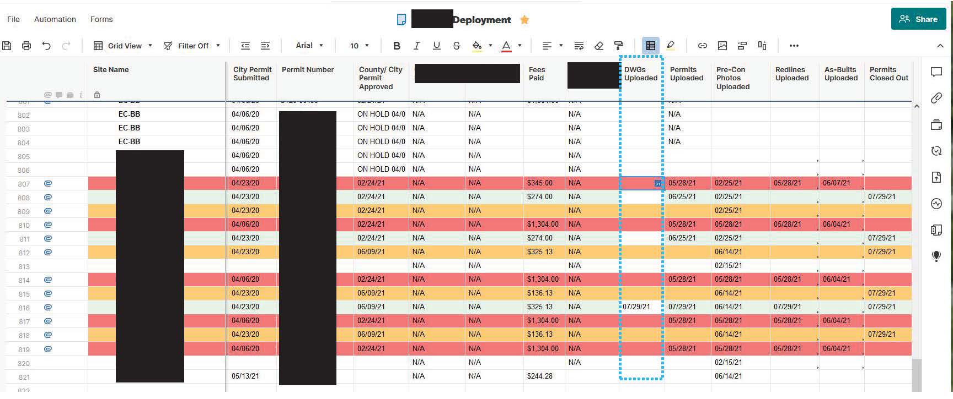The width and height of the screenshot is (953, 399).
Task: Open the Grid View dropdown
Action: 122,46
